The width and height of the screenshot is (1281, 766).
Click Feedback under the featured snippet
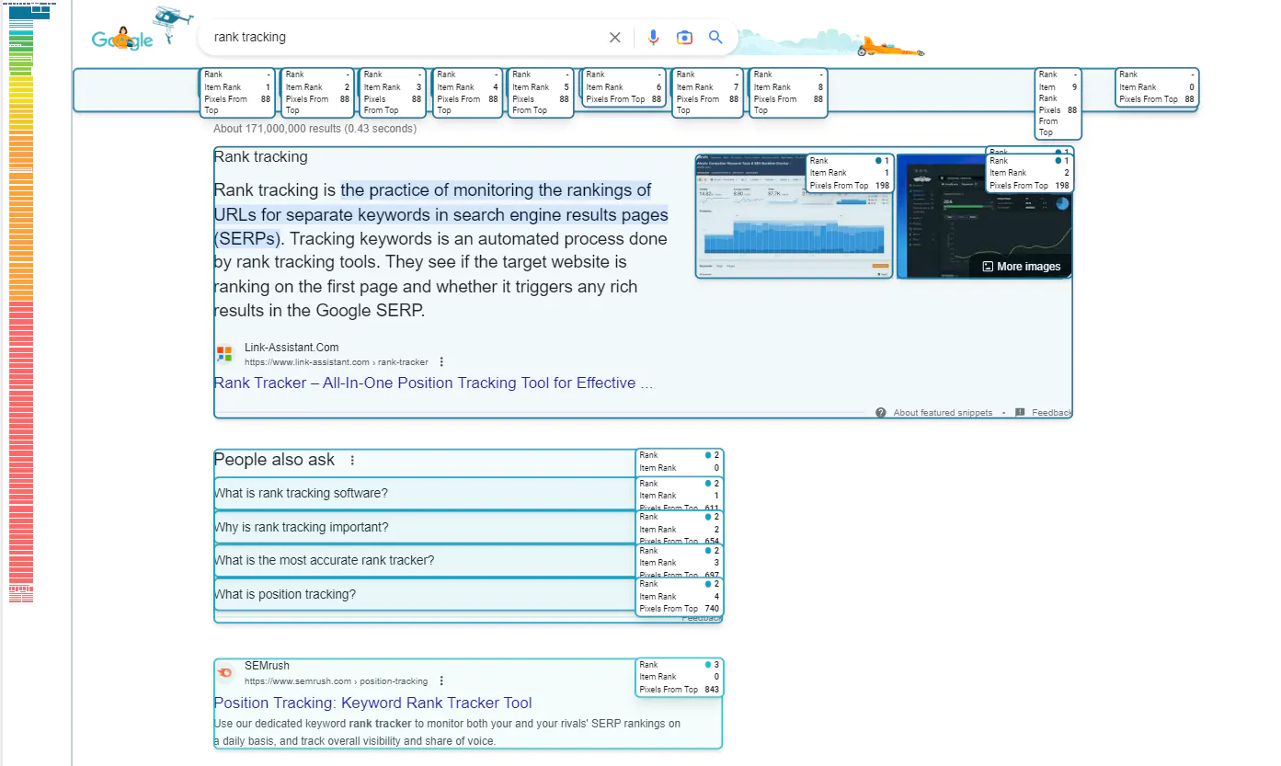(1051, 413)
